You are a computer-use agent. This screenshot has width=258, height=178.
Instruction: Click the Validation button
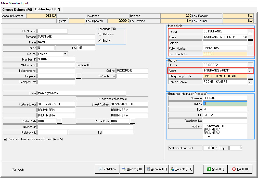point(107,169)
